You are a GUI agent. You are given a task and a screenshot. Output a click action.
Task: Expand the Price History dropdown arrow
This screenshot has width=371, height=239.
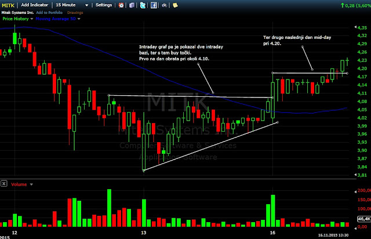pos(31,19)
